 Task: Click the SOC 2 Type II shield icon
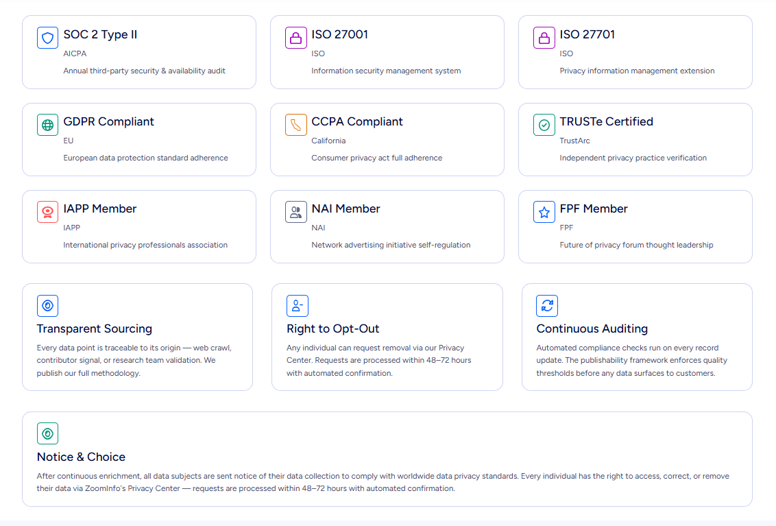[47, 38]
